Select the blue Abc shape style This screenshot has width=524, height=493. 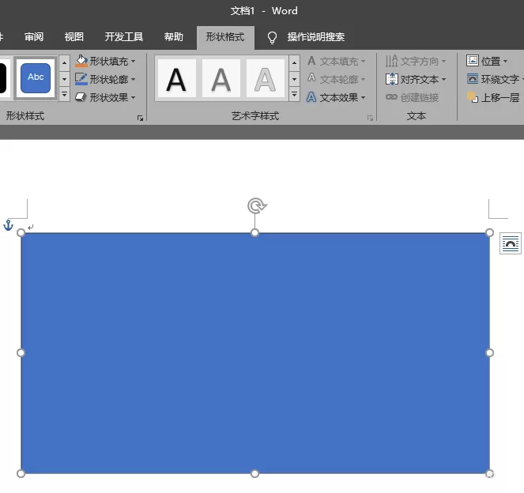tap(36, 78)
